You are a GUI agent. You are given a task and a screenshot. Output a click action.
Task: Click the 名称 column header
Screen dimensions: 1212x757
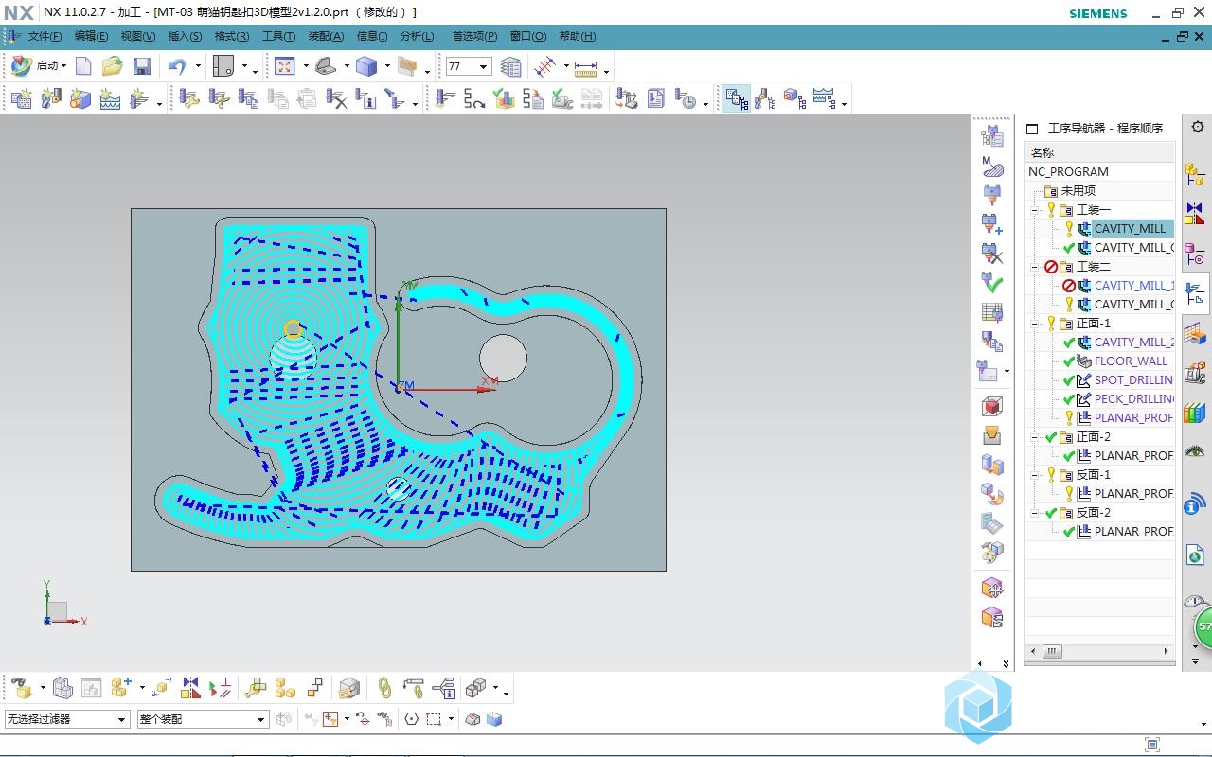1099,152
